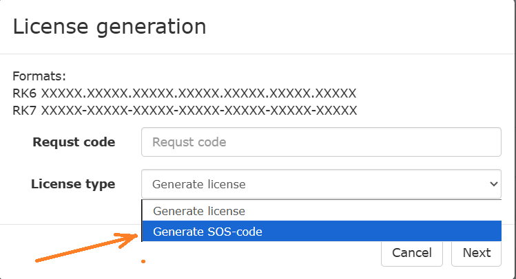516x279 pixels.
Task: Click the License generation dialog title
Action: pos(110,26)
